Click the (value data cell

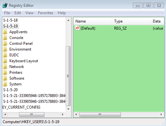158,28
